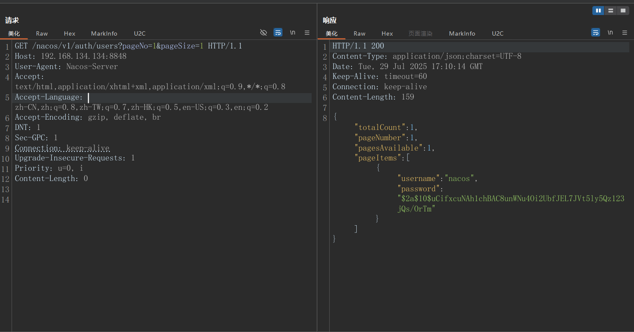Viewport: 634px width, 332px height.
Task: Click the $2a$10 bcrypt hash value
Action: 511,204
